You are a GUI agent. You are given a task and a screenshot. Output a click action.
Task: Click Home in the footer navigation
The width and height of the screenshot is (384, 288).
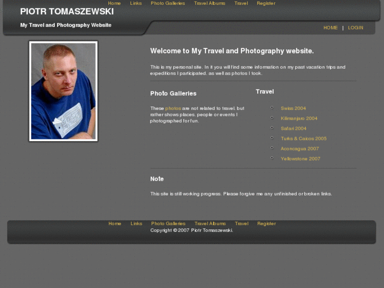(115, 224)
